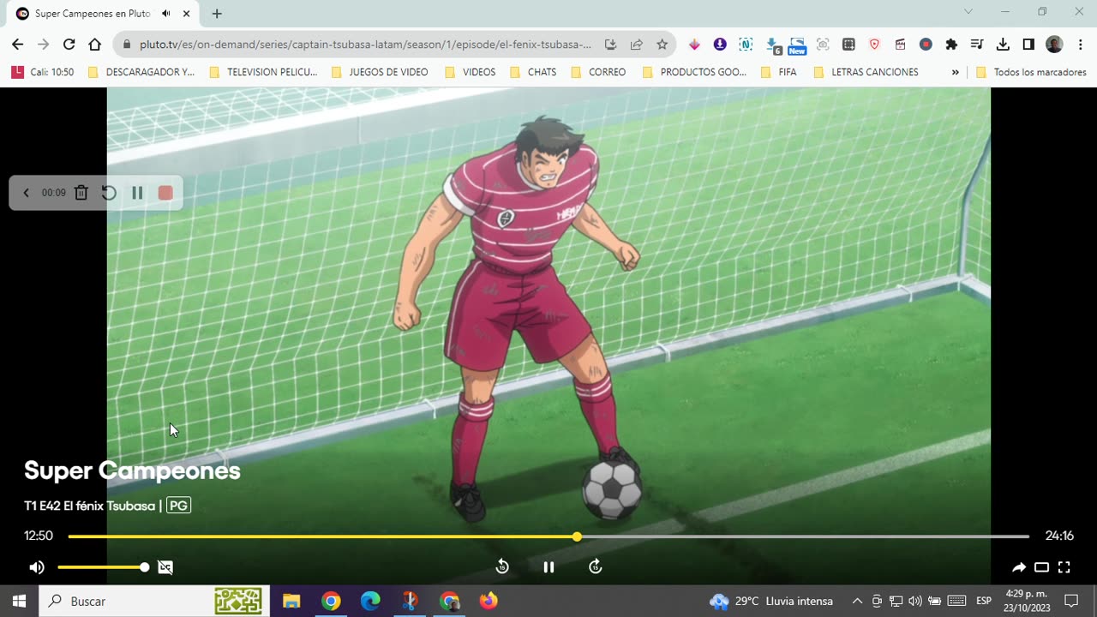View site information lock icon
Viewport: 1097px width, 617px height.
pyautogui.click(x=127, y=45)
